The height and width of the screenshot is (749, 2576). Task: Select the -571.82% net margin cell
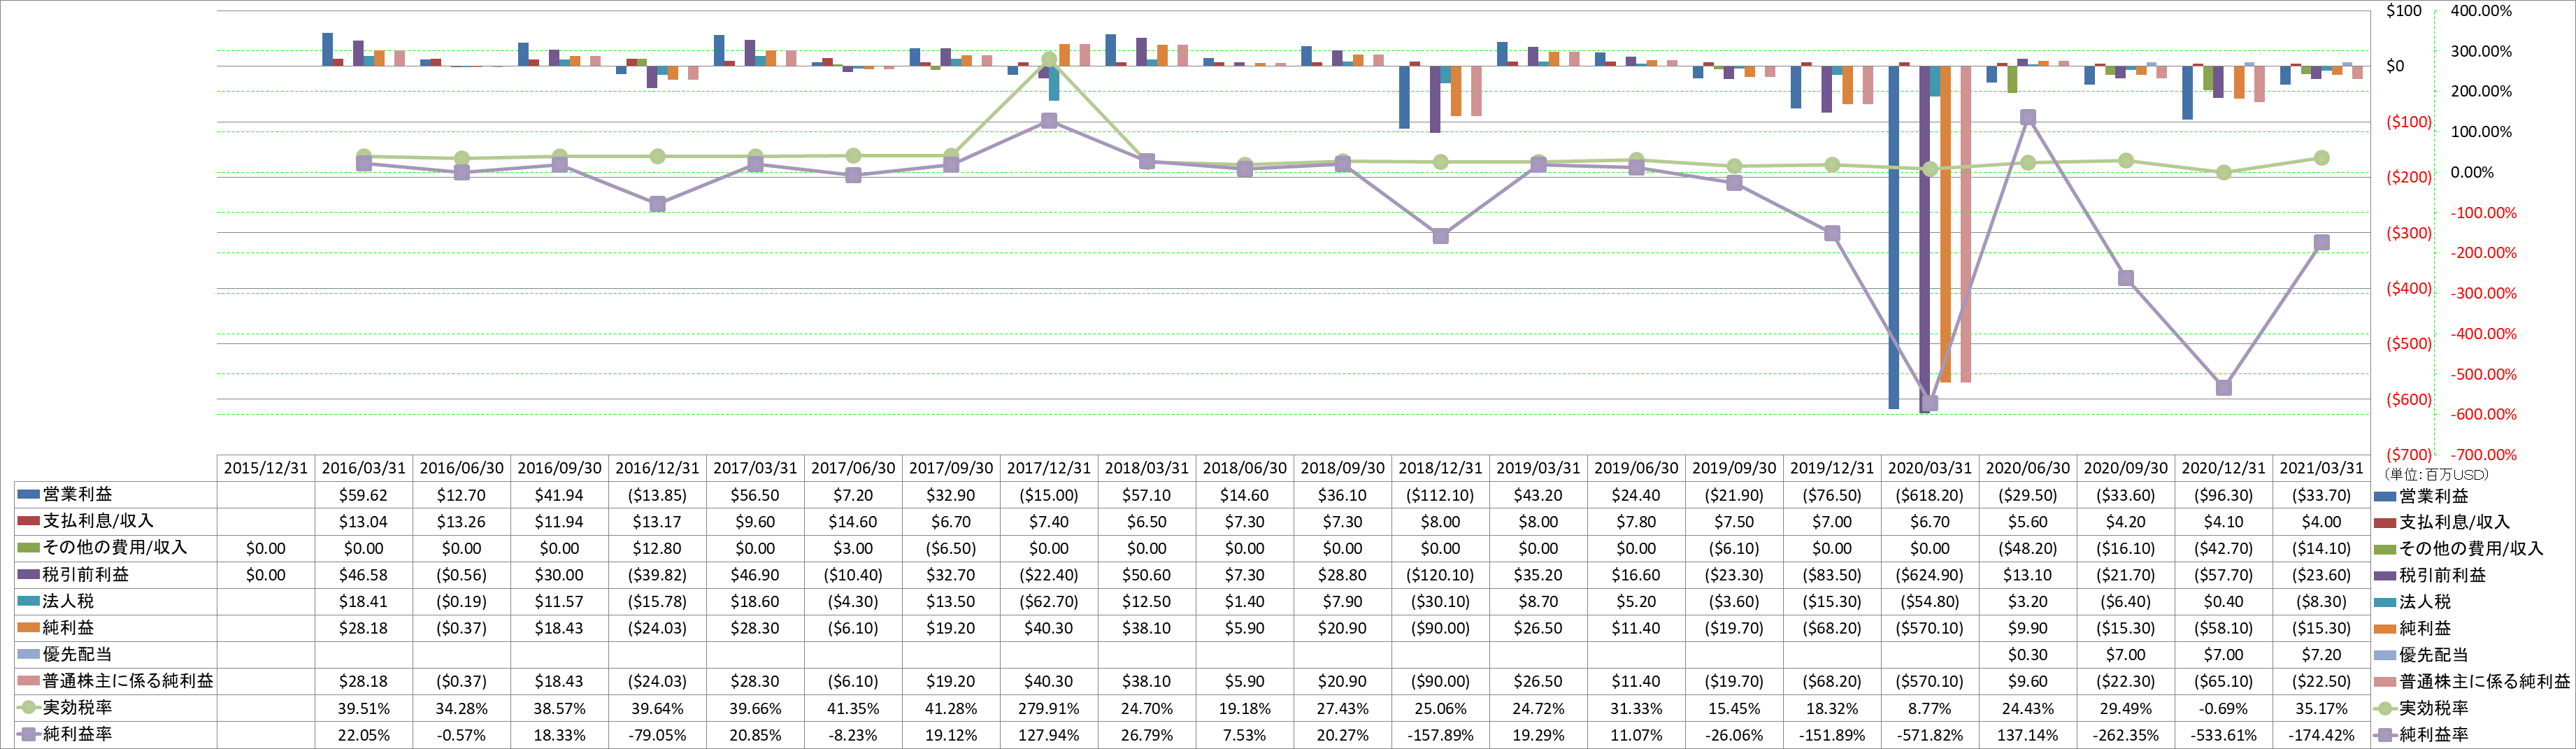(1930, 735)
